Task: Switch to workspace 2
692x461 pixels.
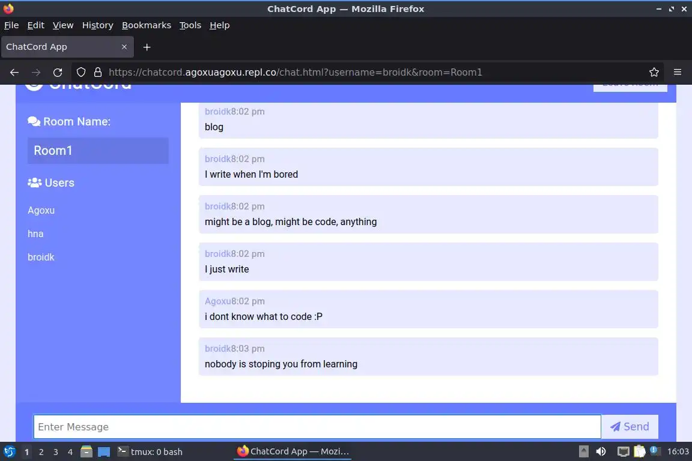Action: coord(41,452)
